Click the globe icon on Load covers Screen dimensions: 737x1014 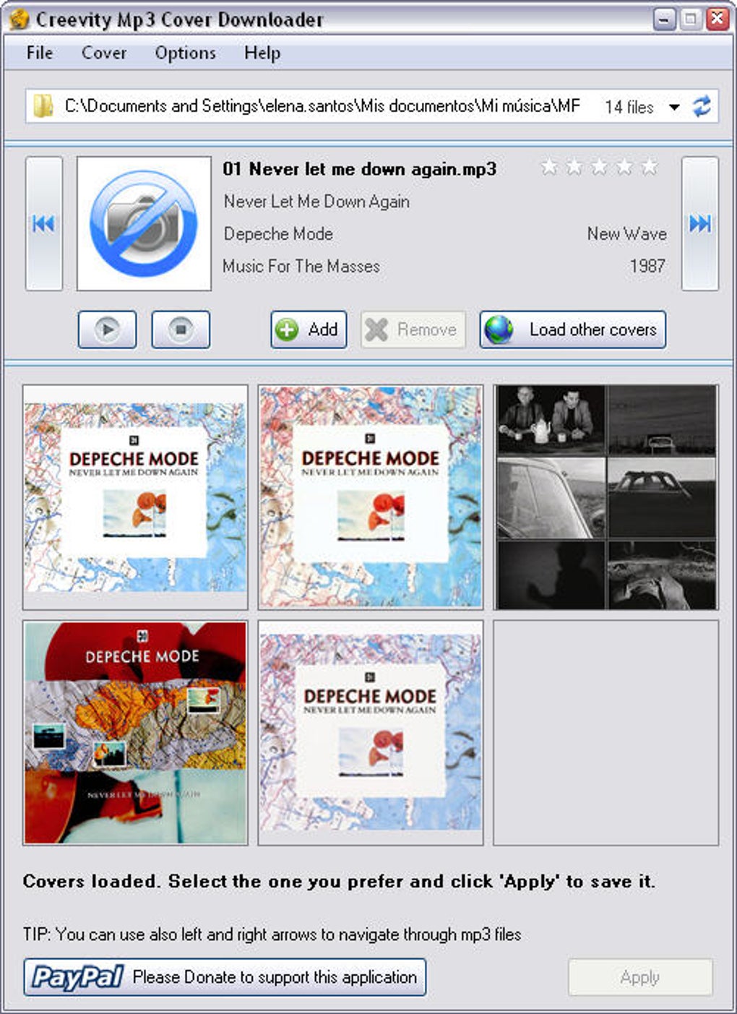click(x=499, y=330)
